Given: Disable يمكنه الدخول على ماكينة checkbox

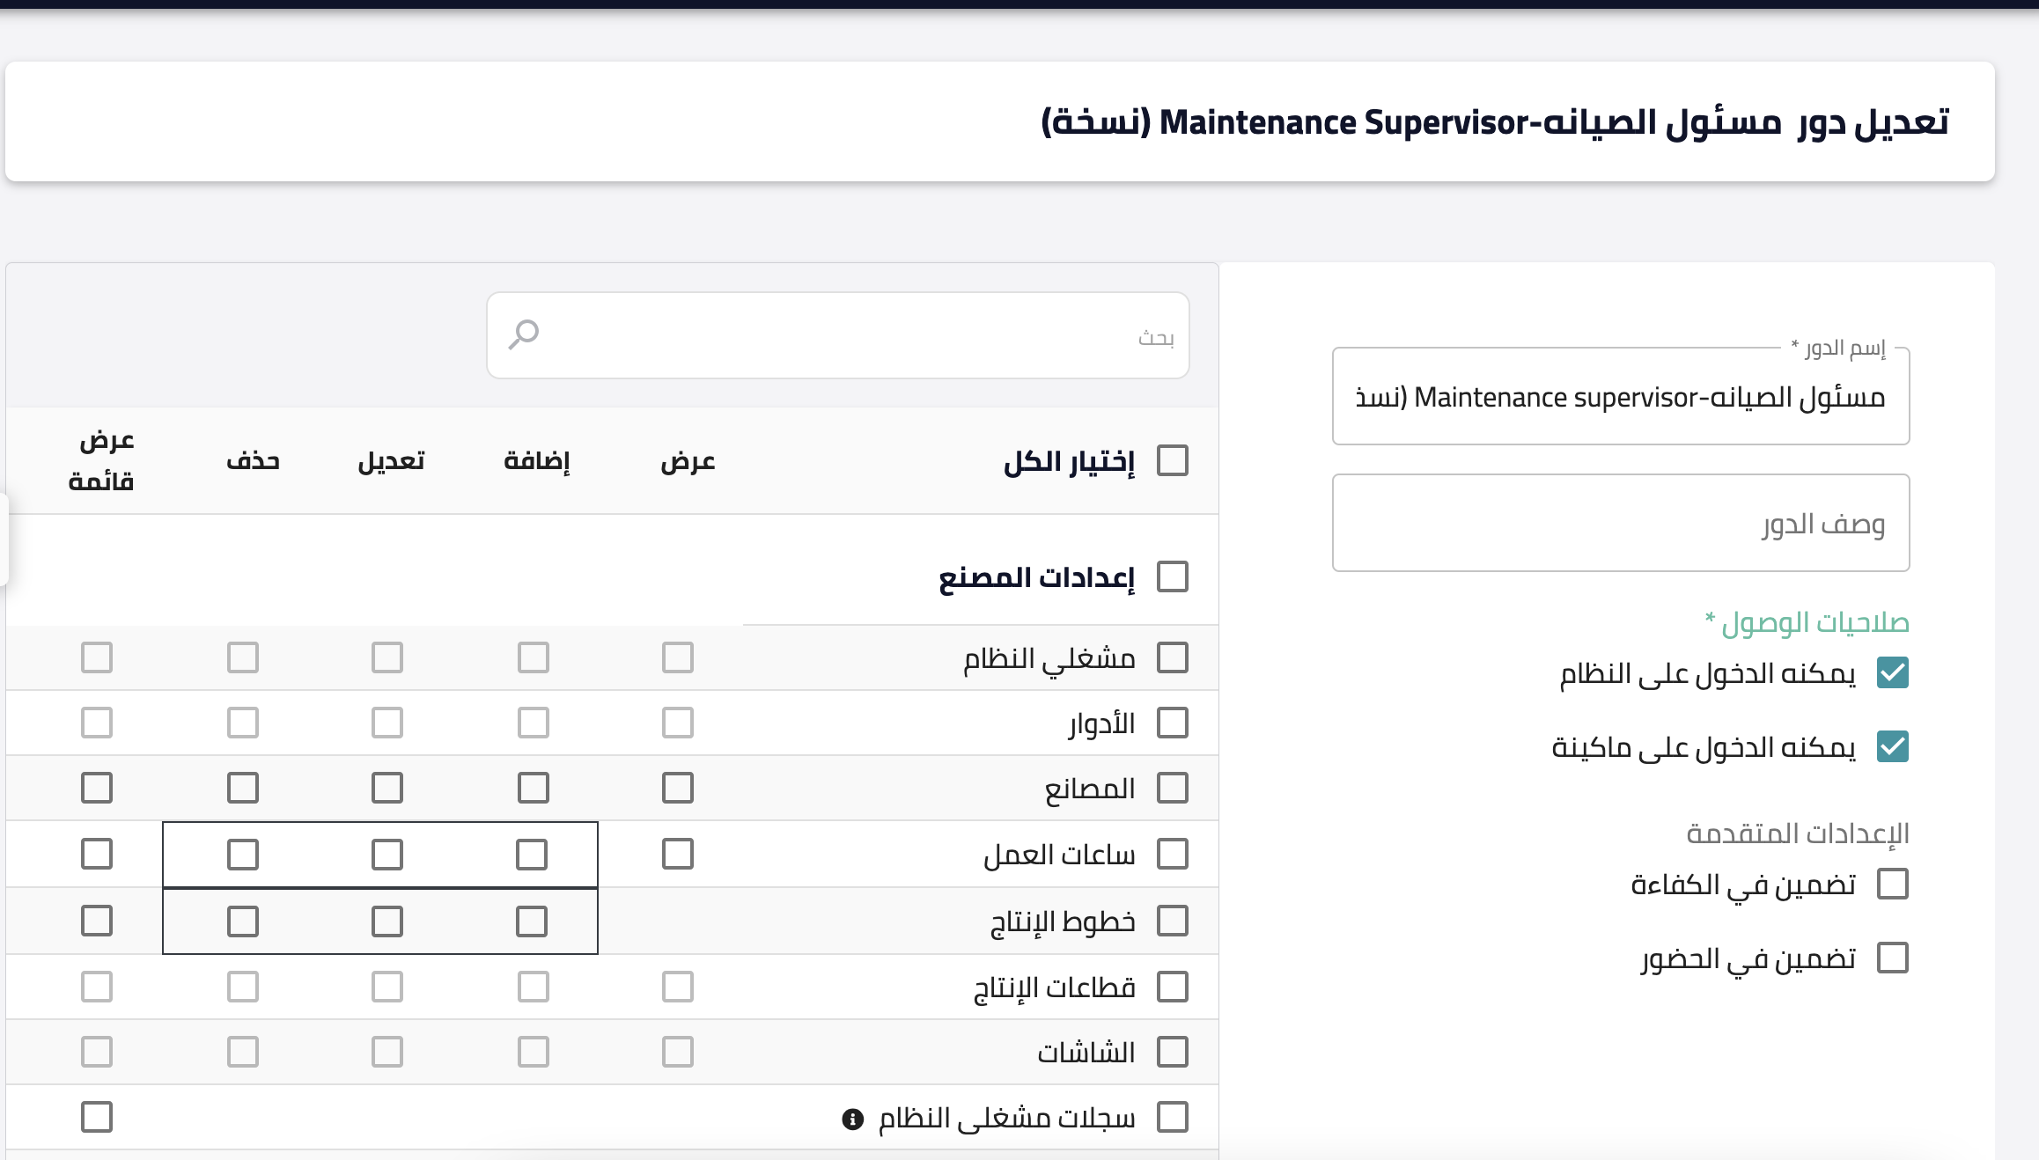Looking at the screenshot, I should click(x=1892, y=747).
